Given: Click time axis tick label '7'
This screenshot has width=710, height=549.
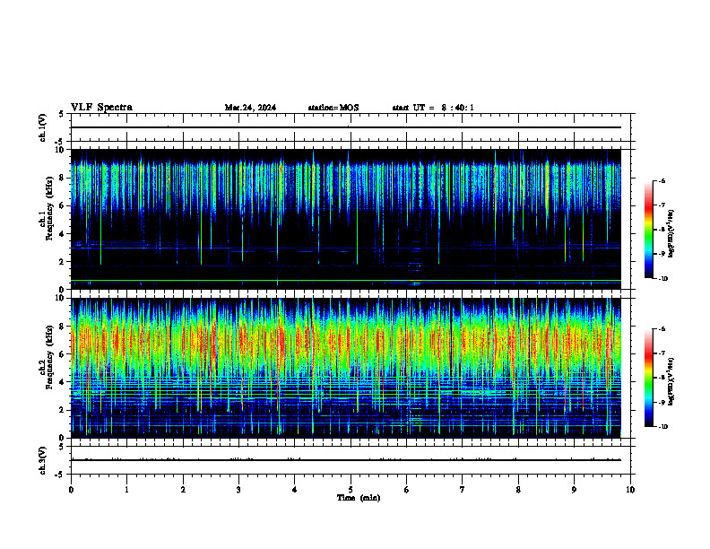Looking at the screenshot, I should pyautogui.click(x=463, y=490).
